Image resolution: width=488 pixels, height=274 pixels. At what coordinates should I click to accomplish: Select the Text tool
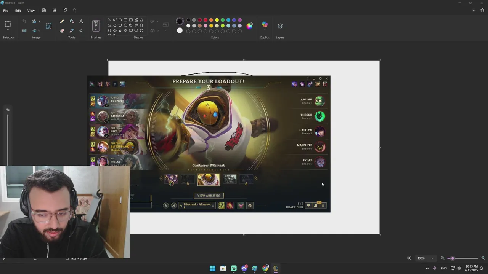(81, 21)
